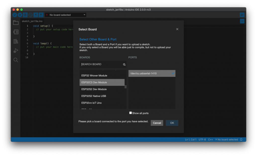Click the macOS green zoom button

22,10
